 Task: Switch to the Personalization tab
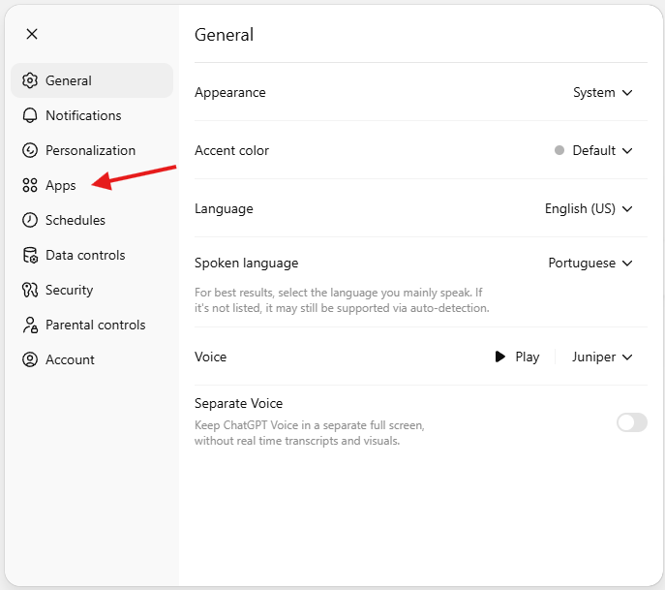click(92, 150)
